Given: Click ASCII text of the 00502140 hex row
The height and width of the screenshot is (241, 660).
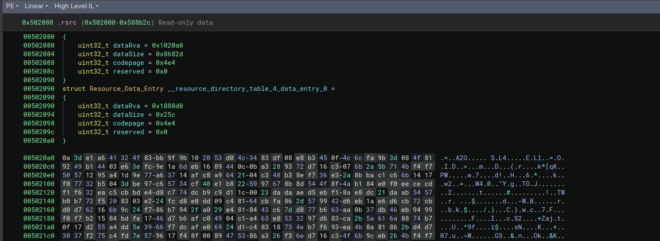Looking at the screenshot, I should click(502, 201).
